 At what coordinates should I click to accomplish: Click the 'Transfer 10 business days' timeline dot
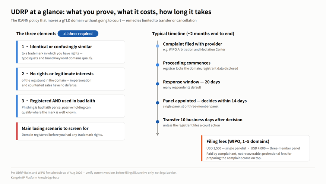pos(158,122)
